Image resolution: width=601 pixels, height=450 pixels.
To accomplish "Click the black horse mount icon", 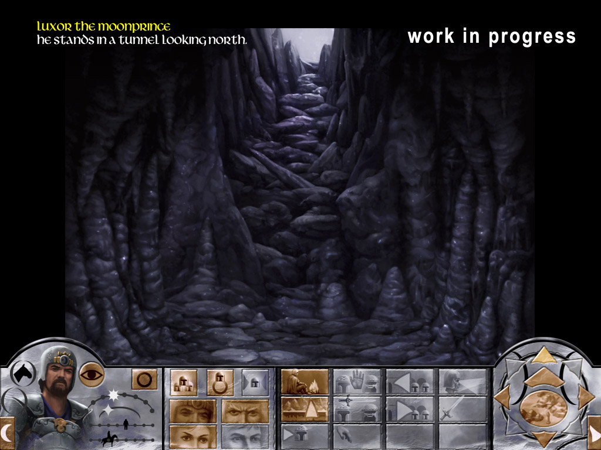I will click(x=23, y=373).
